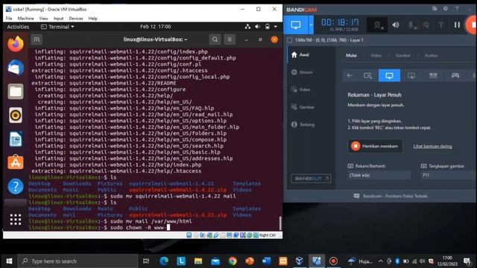Select Bandicam screen recording mode button
The width and height of the screenshot is (477, 268).
(x=296, y=25)
